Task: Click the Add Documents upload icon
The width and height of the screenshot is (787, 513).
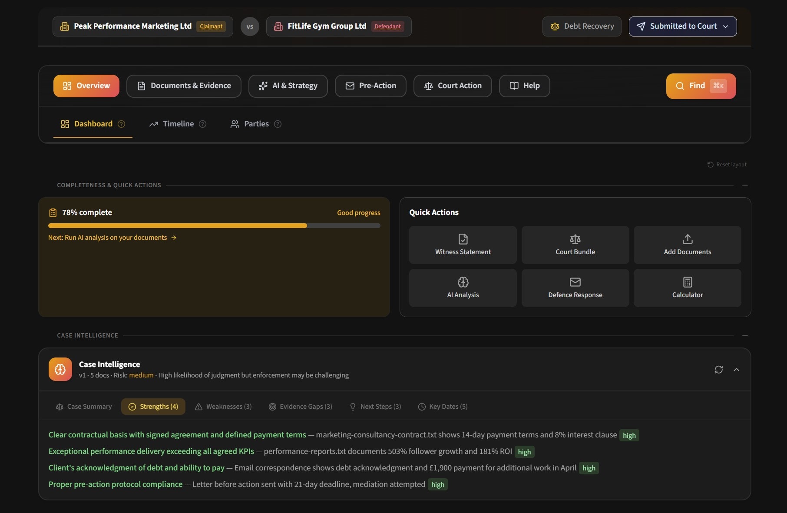Action: pyautogui.click(x=687, y=239)
